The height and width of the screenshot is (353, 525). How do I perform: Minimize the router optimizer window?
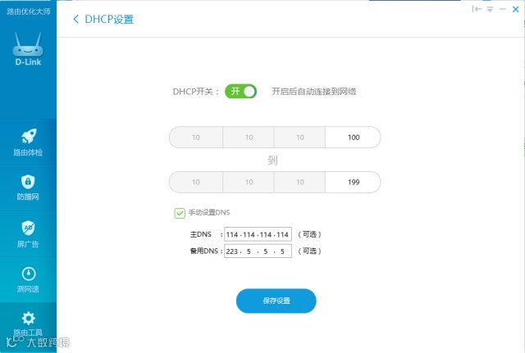[x=503, y=9]
